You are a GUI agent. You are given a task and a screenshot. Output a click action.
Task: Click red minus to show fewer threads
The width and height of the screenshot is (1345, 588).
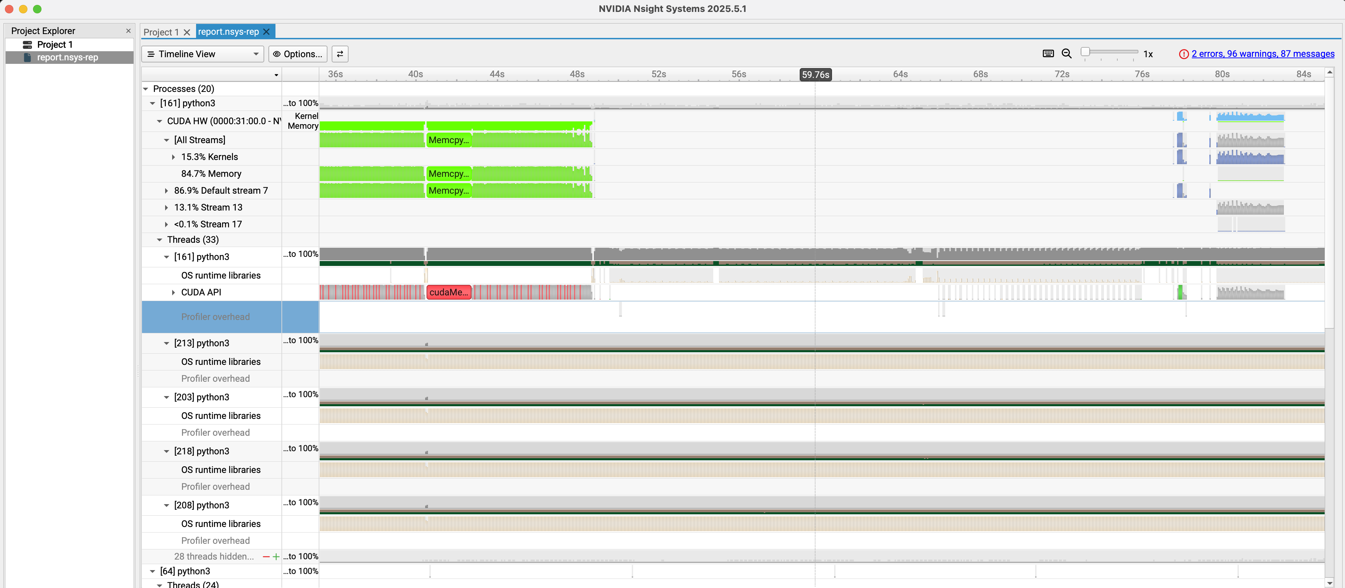pos(266,557)
